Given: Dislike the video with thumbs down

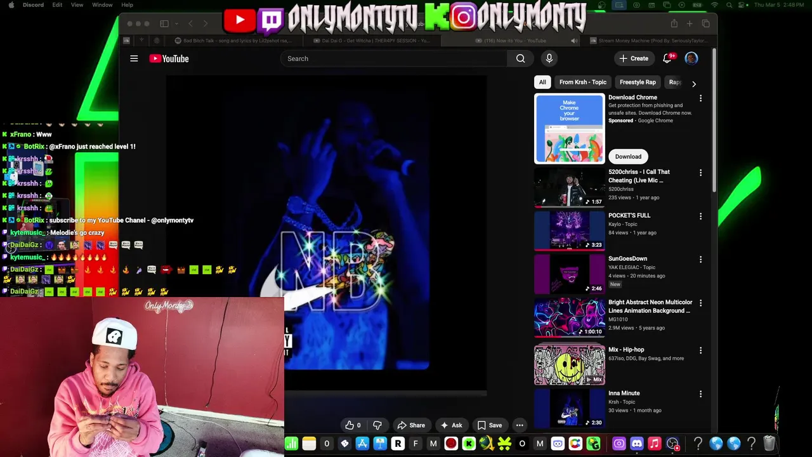Looking at the screenshot, I should point(377,425).
